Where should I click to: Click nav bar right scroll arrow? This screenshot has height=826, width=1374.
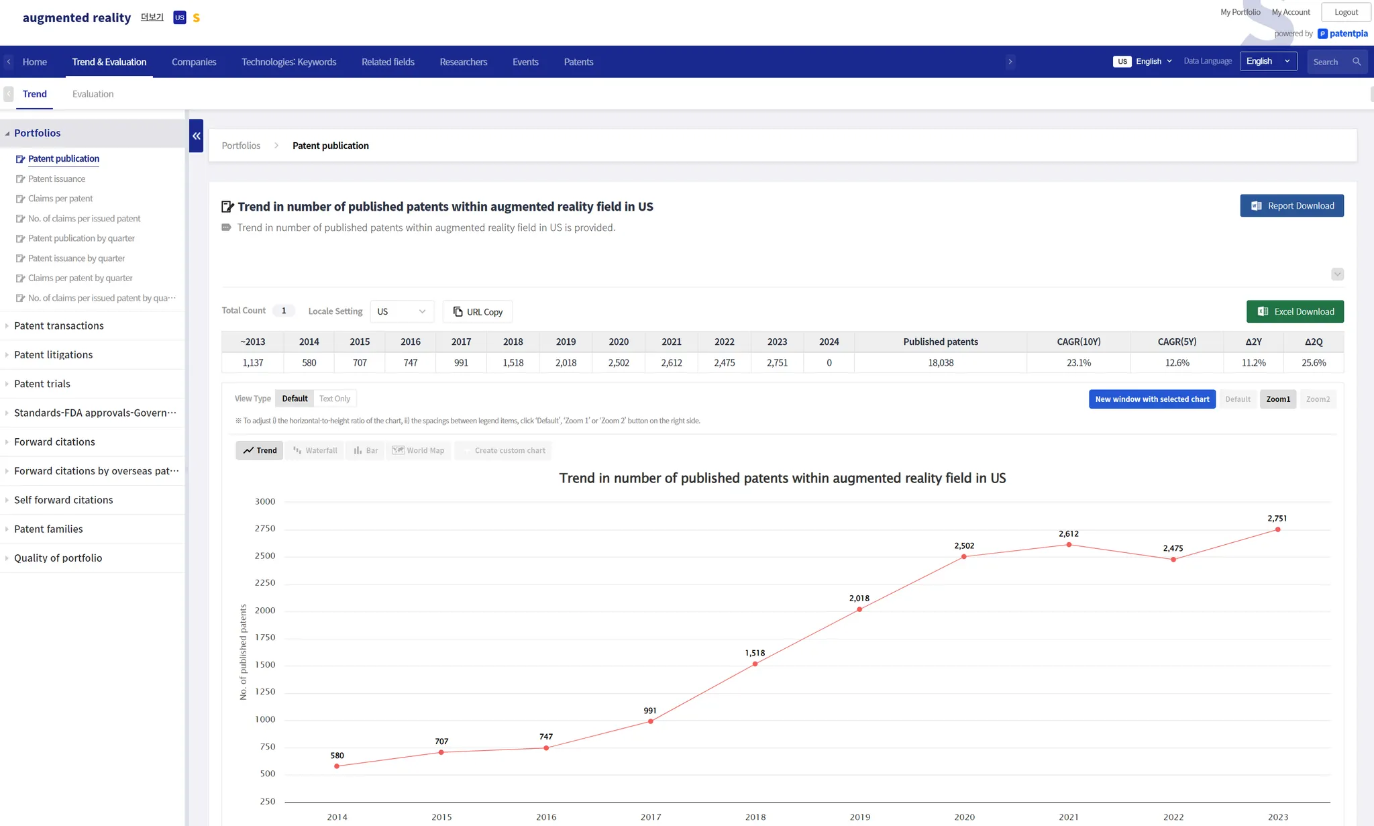click(1010, 62)
